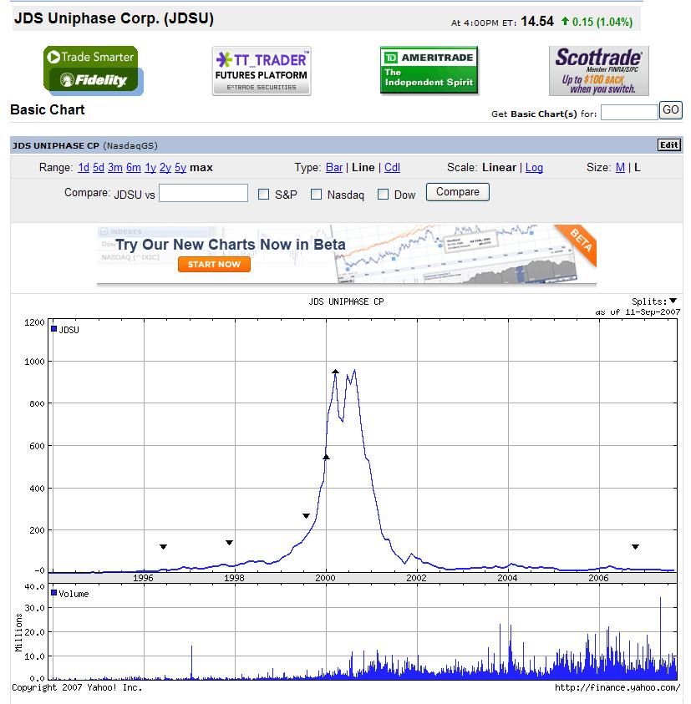The width and height of the screenshot is (691, 704).
Task: Click the START NOW beta charts button
Action: tap(214, 265)
